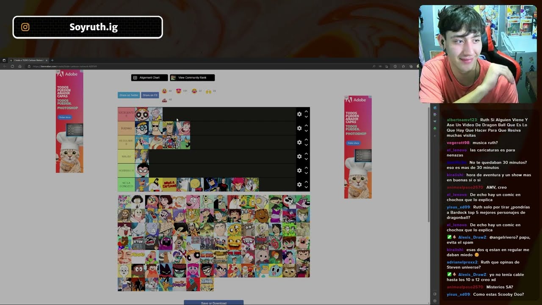Move HORRIBLES tier up with arrow
542x305 pixels.
click(306, 168)
